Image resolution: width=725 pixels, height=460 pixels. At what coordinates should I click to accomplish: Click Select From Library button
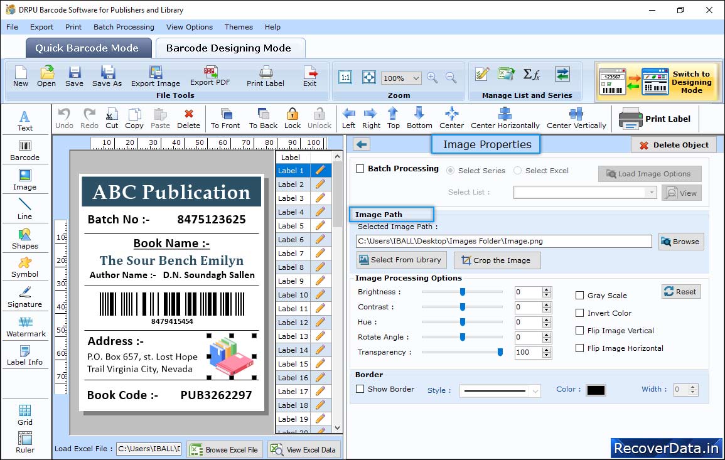click(401, 260)
